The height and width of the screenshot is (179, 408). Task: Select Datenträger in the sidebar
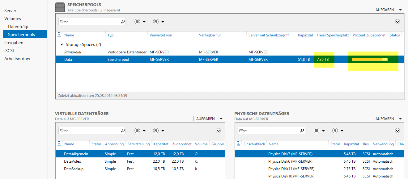point(19,27)
